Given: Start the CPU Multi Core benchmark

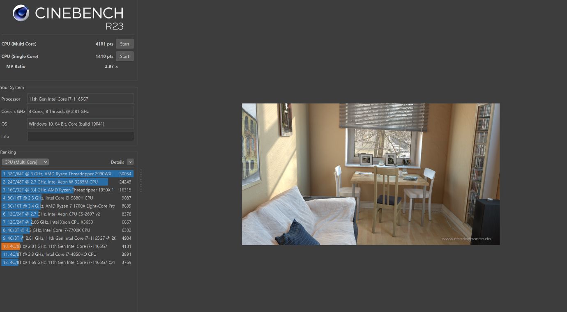Looking at the screenshot, I should 124,44.
